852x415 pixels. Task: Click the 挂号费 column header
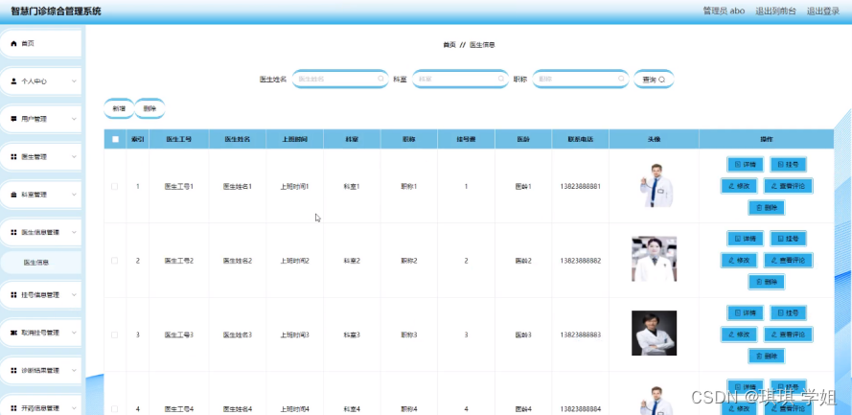tap(466, 140)
